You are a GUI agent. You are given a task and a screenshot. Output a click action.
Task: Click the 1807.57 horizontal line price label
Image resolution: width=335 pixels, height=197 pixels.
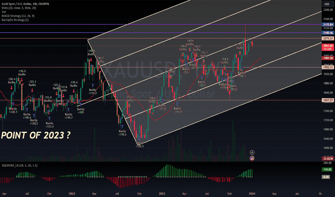click(x=328, y=100)
